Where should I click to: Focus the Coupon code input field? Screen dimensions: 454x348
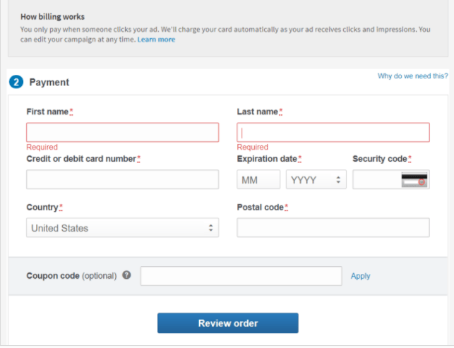[x=241, y=276]
